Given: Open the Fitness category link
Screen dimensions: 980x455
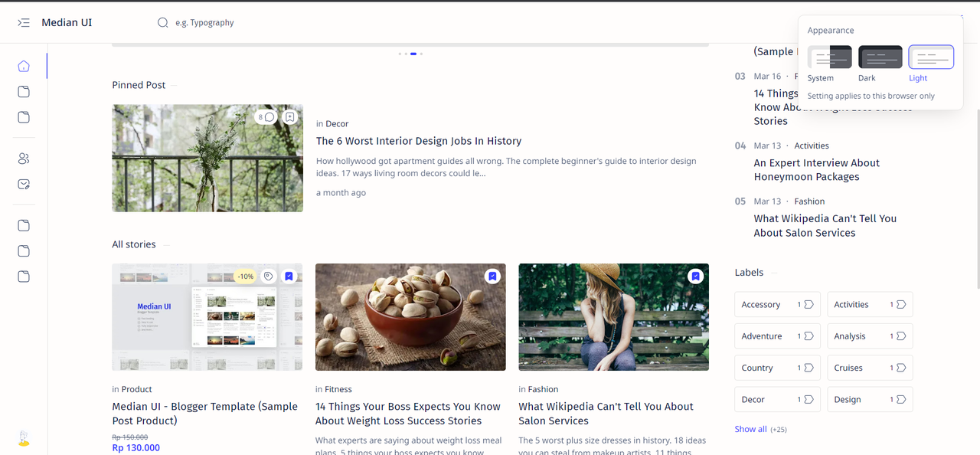Looking at the screenshot, I should 338,389.
